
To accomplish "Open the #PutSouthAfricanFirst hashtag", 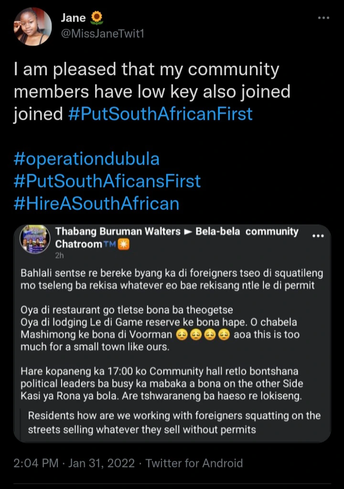I will 160,114.
